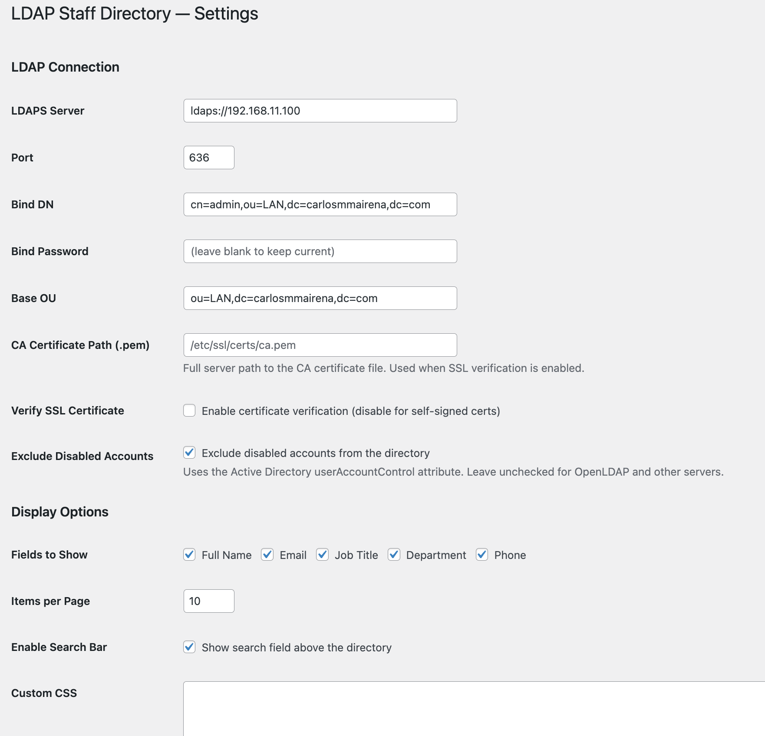Screen dimensions: 765x736
Task: Toggle the Department field checkbox
Action: click(x=394, y=555)
